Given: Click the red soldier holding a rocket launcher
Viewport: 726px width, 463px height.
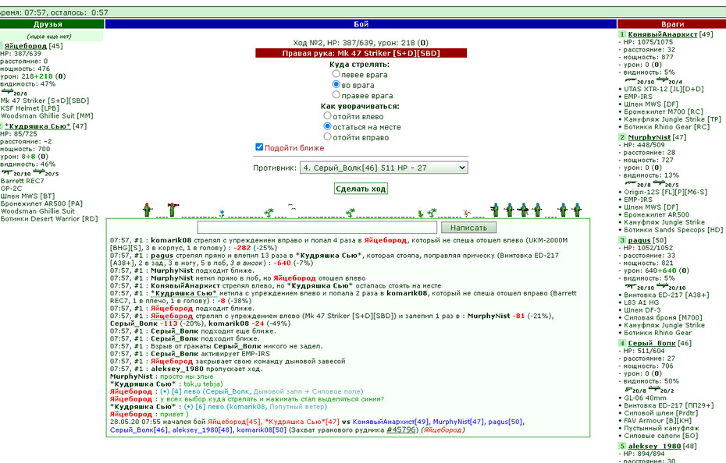Looking at the screenshot, I should tap(173, 210).
